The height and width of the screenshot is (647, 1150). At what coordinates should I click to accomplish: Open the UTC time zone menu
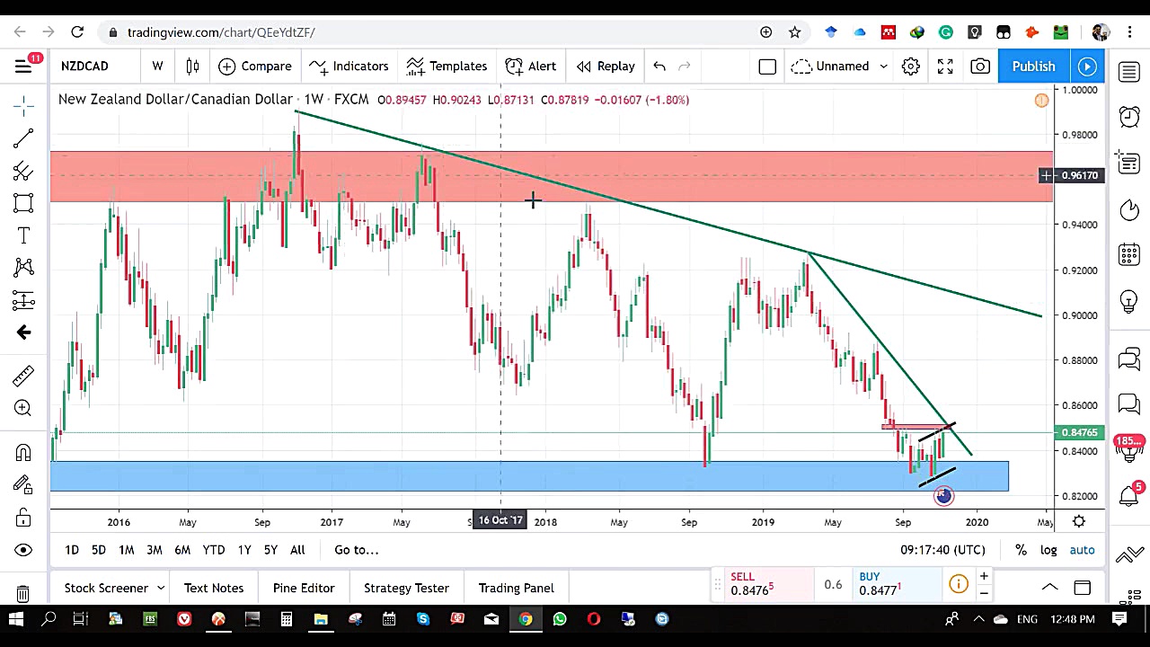(942, 550)
